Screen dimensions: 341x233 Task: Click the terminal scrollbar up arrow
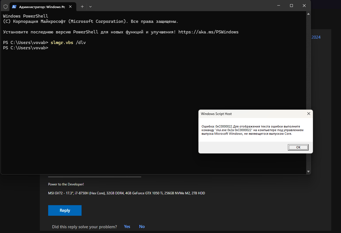coord(308,14)
